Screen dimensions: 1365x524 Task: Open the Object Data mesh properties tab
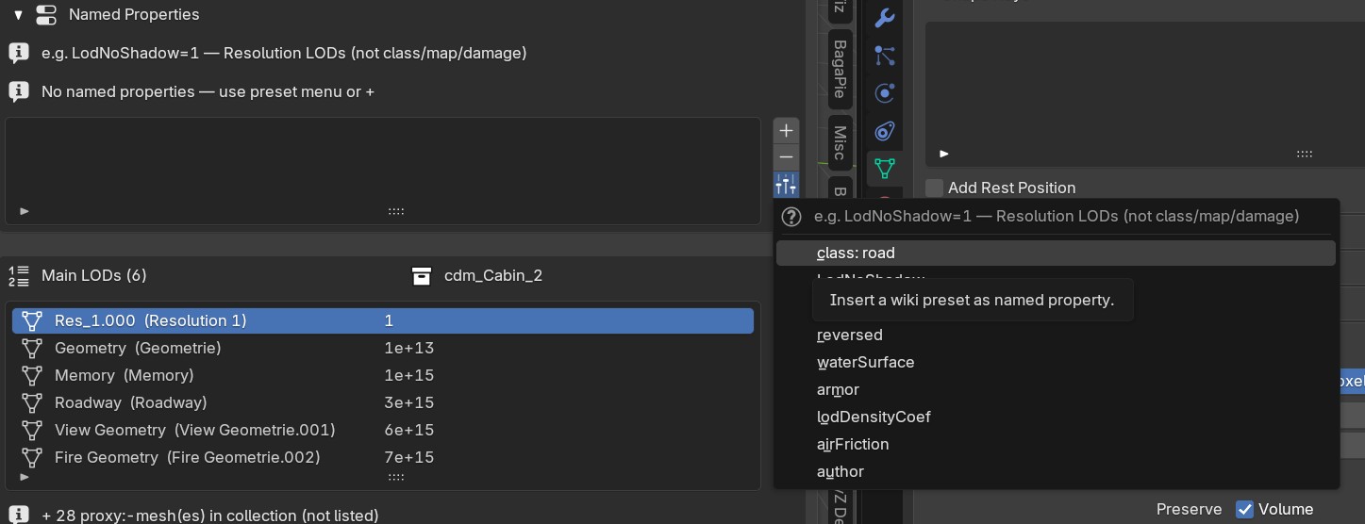[884, 169]
